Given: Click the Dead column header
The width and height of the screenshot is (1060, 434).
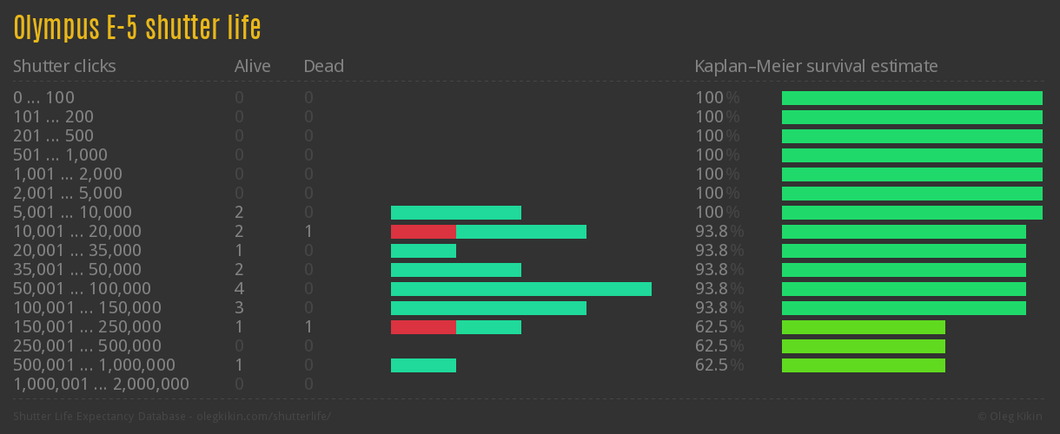Looking at the screenshot, I should coord(324,66).
